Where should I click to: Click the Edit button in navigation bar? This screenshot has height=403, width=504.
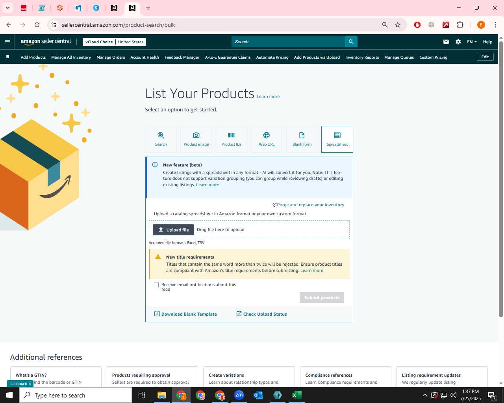pos(485,57)
